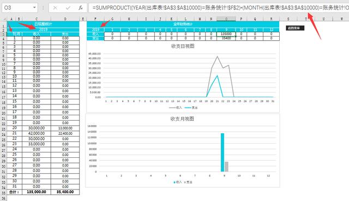Select column C header
The image size is (349, 201).
point(37,19)
